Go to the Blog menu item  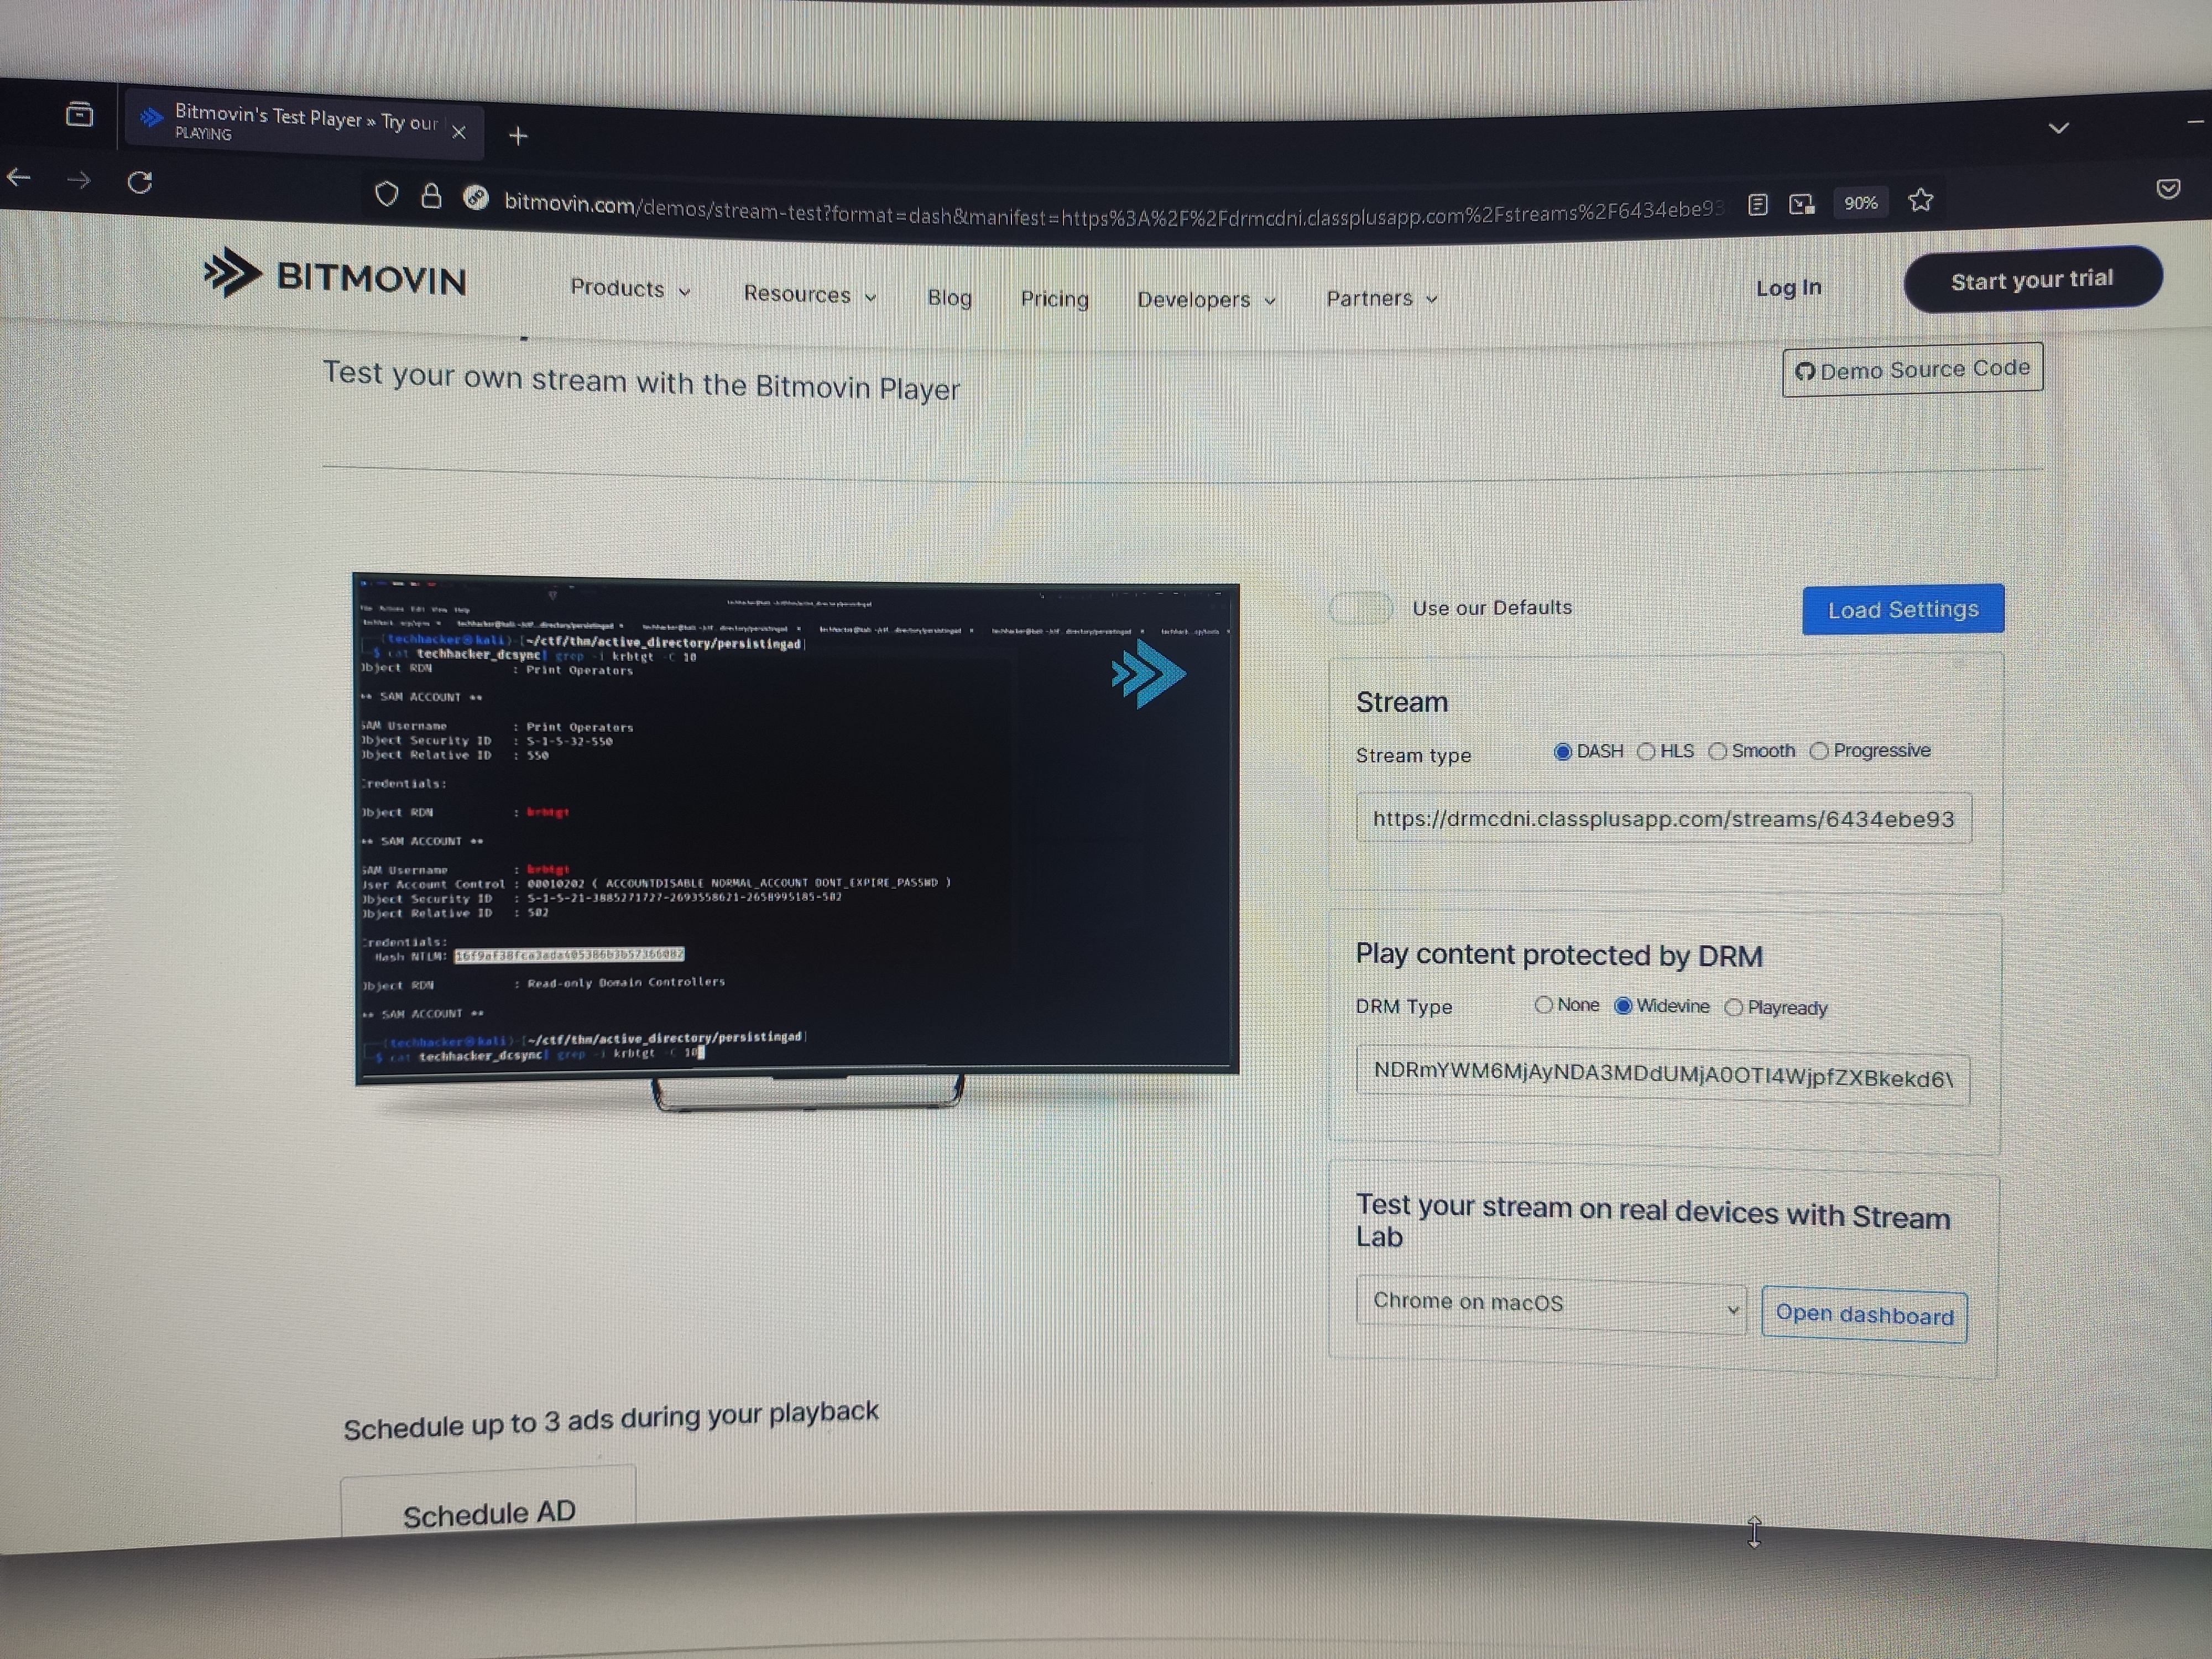point(949,297)
